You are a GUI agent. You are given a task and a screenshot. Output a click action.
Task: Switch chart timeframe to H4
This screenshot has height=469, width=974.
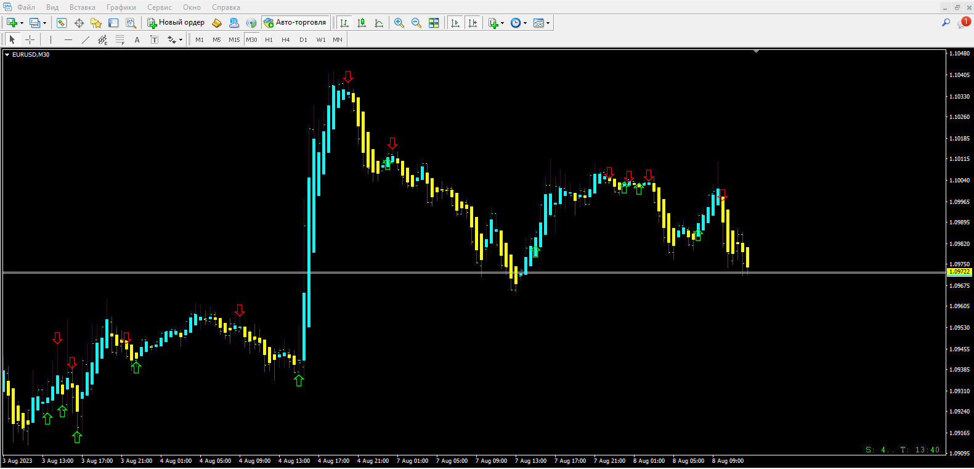click(x=285, y=39)
